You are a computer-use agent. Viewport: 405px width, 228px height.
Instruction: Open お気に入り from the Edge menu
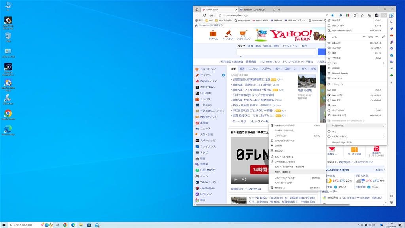click(x=356, y=43)
